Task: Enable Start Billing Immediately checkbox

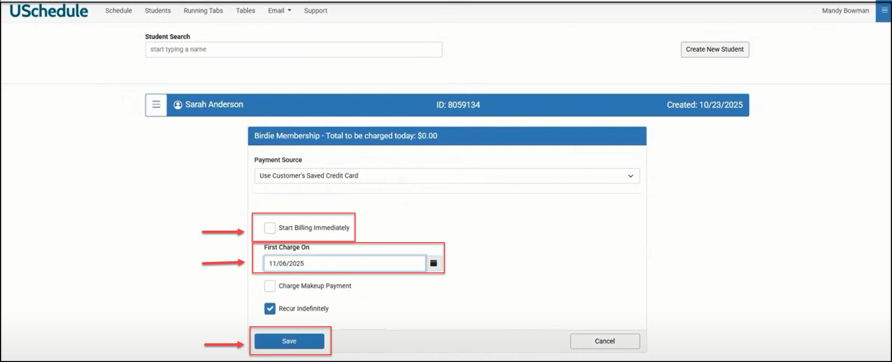Action: (270, 228)
